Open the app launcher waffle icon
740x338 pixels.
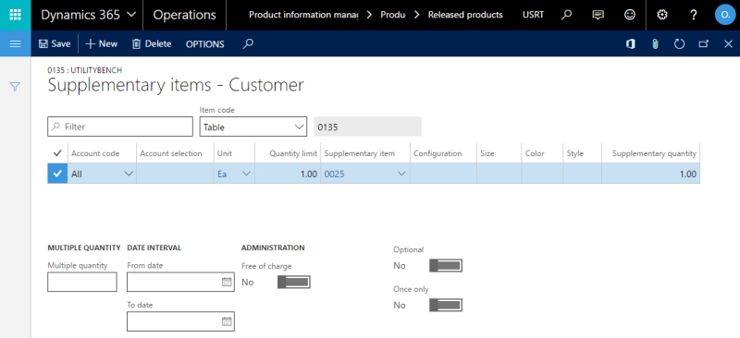[x=15, y=15]
